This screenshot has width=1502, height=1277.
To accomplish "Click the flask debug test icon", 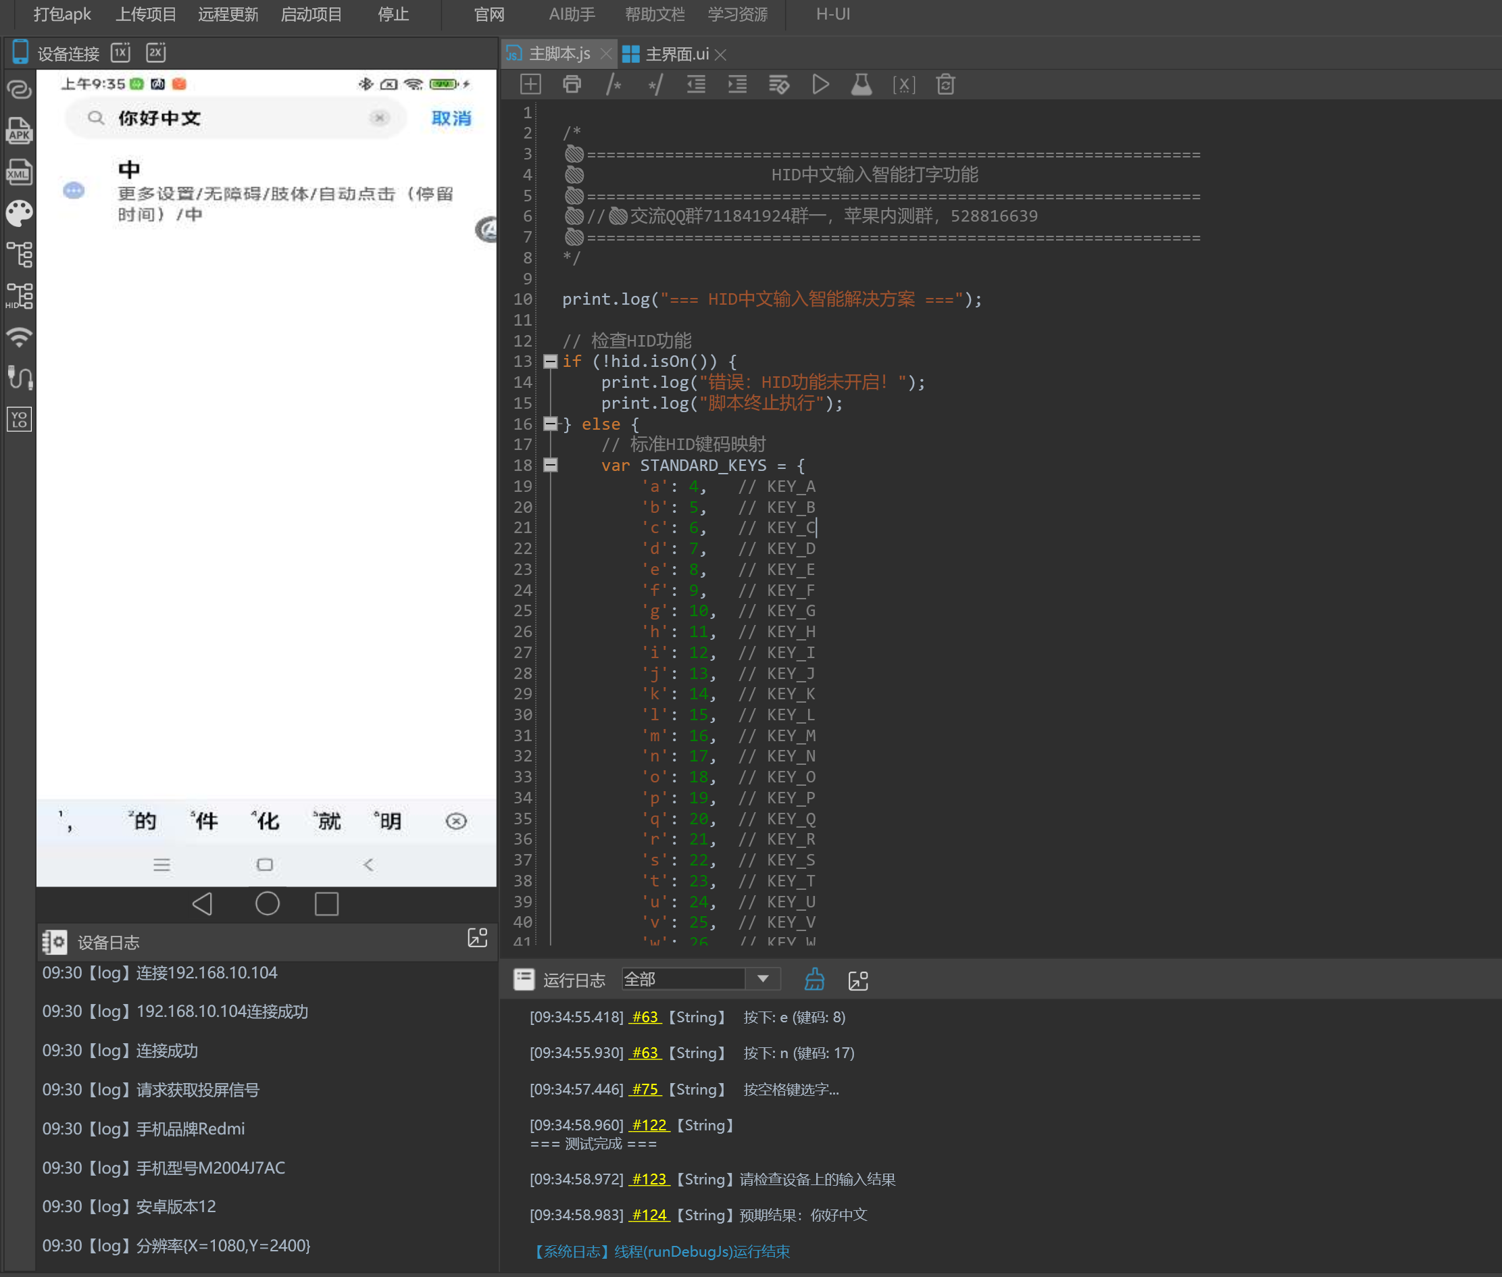I will click(861, 84).
